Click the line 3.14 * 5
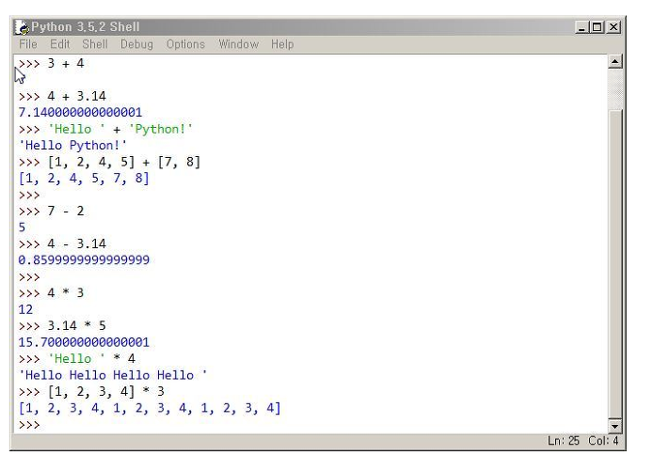653x455 pixels. point(62,325)
